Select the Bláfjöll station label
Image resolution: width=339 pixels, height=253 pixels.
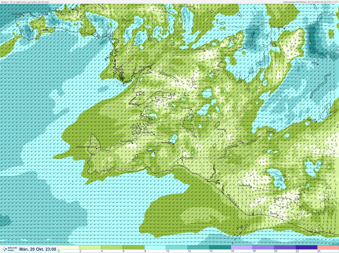tap(151, 151)
